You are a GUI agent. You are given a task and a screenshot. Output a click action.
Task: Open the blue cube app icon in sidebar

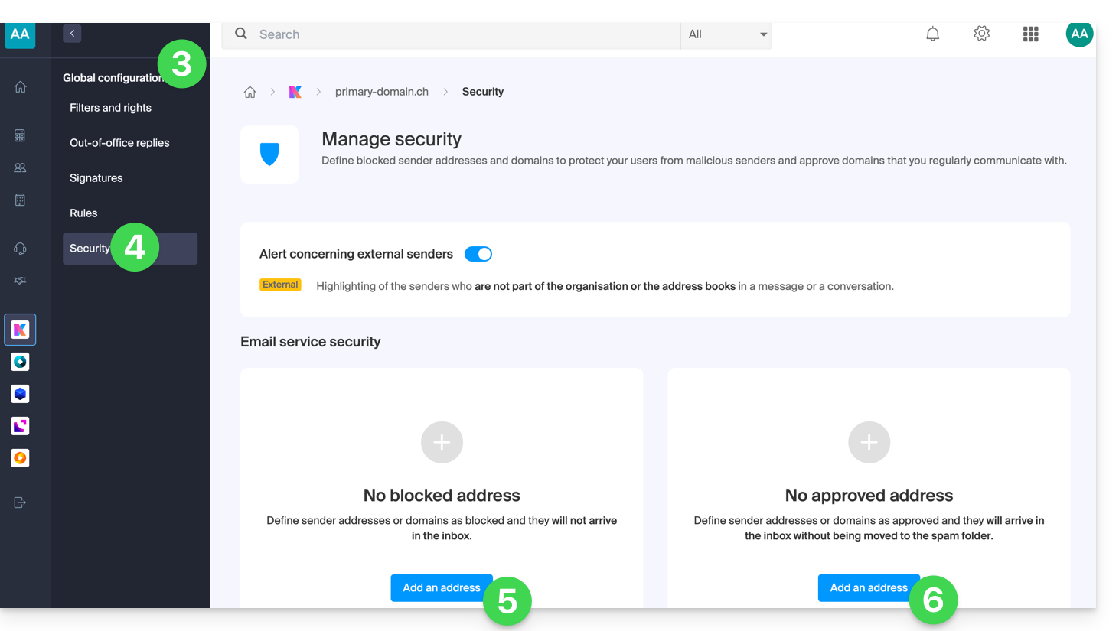pos(21,394)
